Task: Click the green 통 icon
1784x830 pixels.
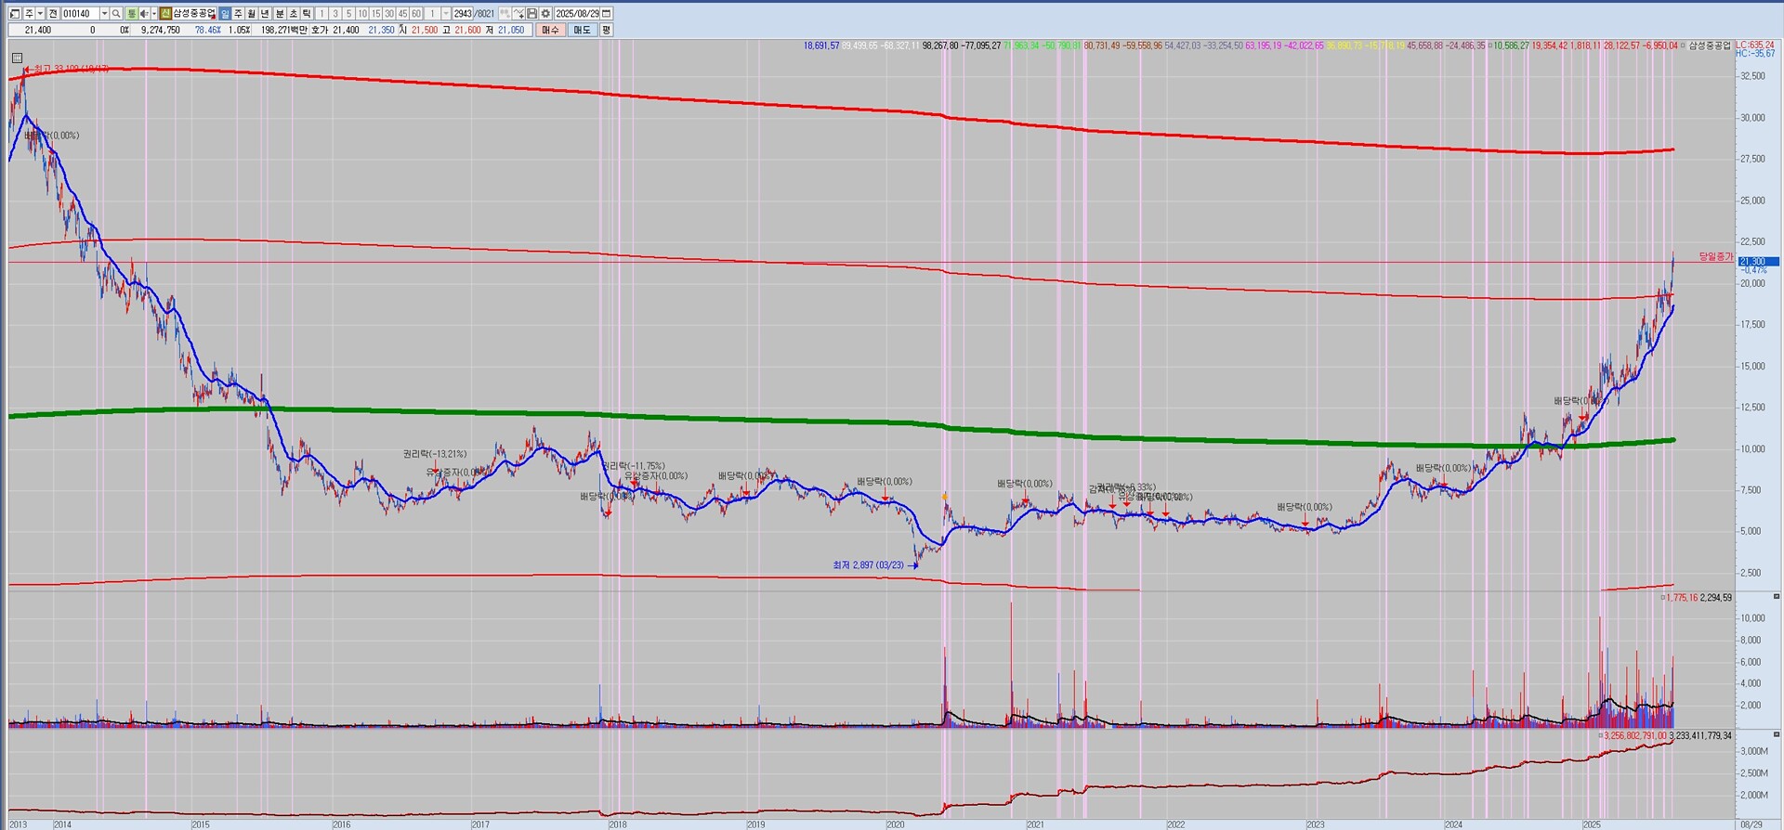Action: tap(130, 14)
